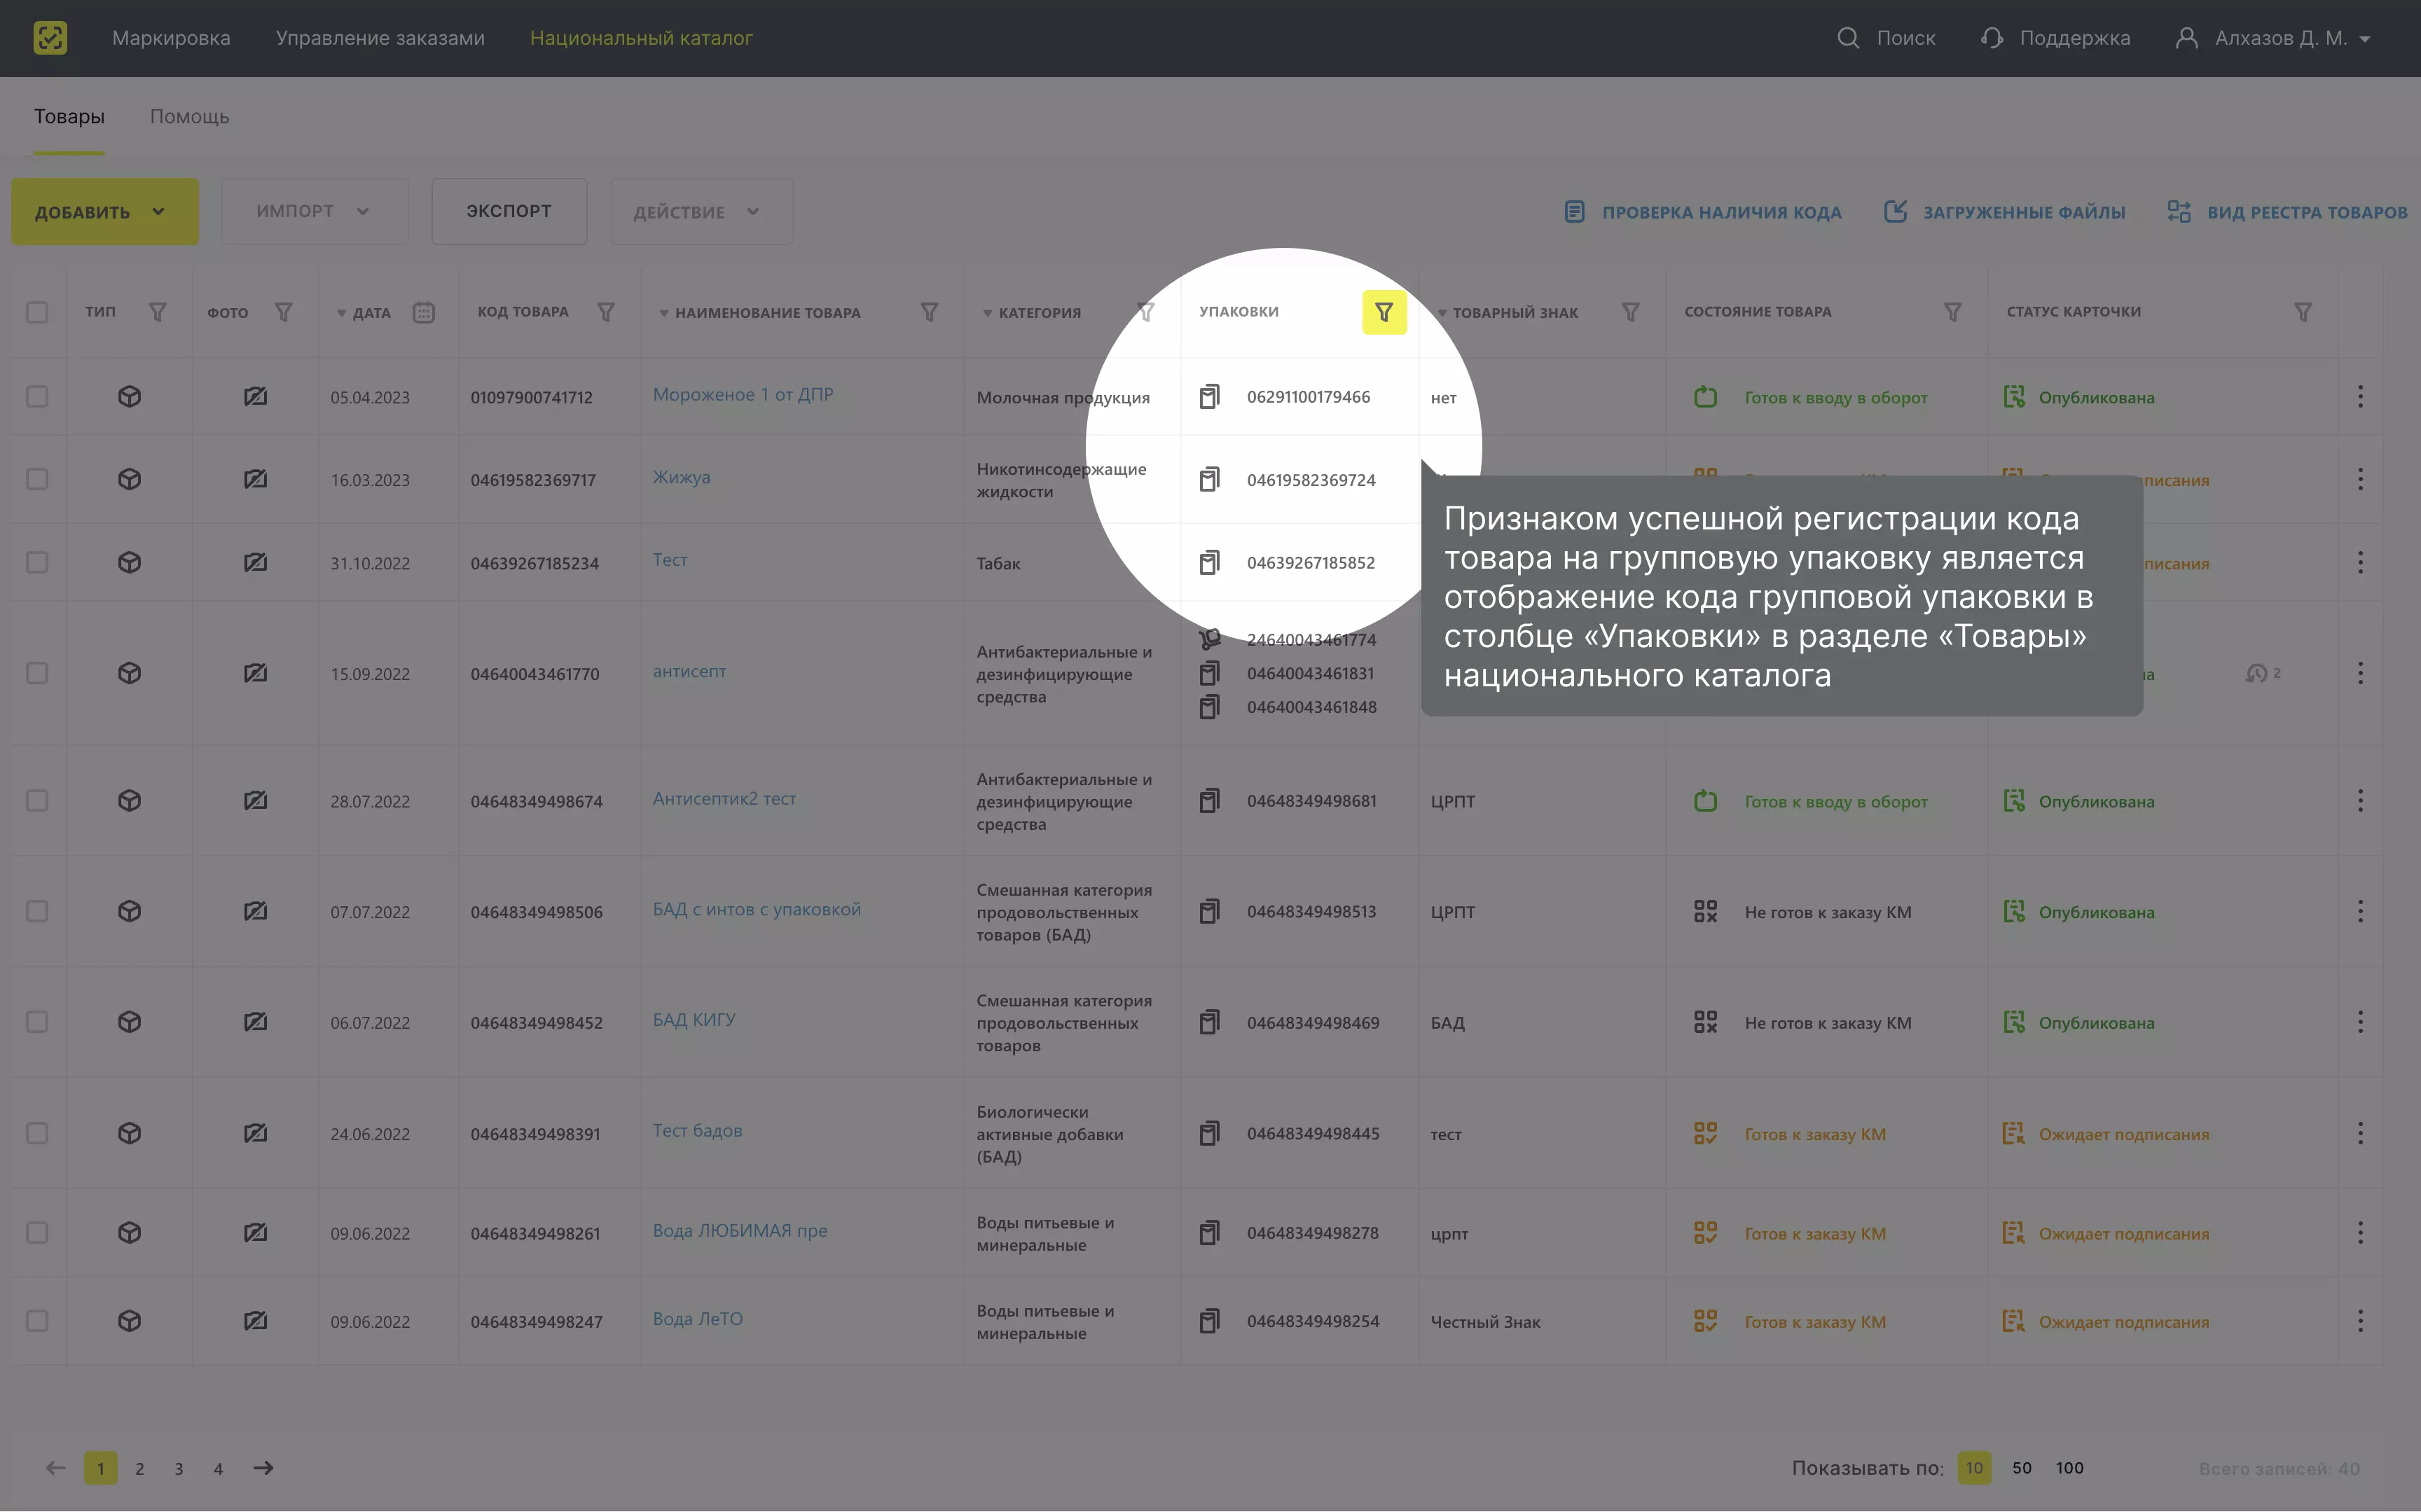Open product link Тест бадов
This screenshot has height=1512, width=2421.
tap(698, 1131)
